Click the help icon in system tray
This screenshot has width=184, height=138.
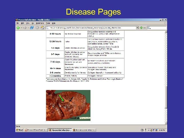click(x=142, y=130)
